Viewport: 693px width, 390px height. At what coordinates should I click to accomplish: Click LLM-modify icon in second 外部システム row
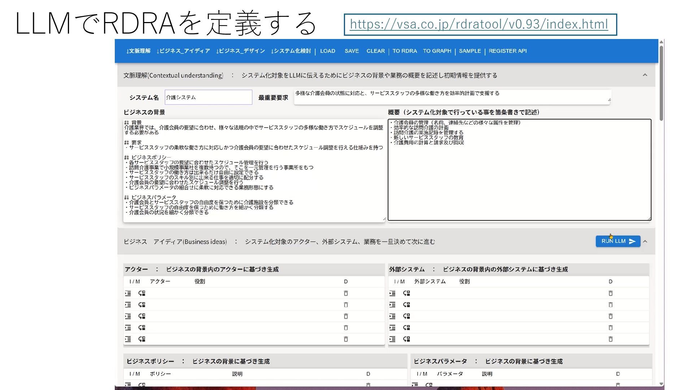(406, 305)
